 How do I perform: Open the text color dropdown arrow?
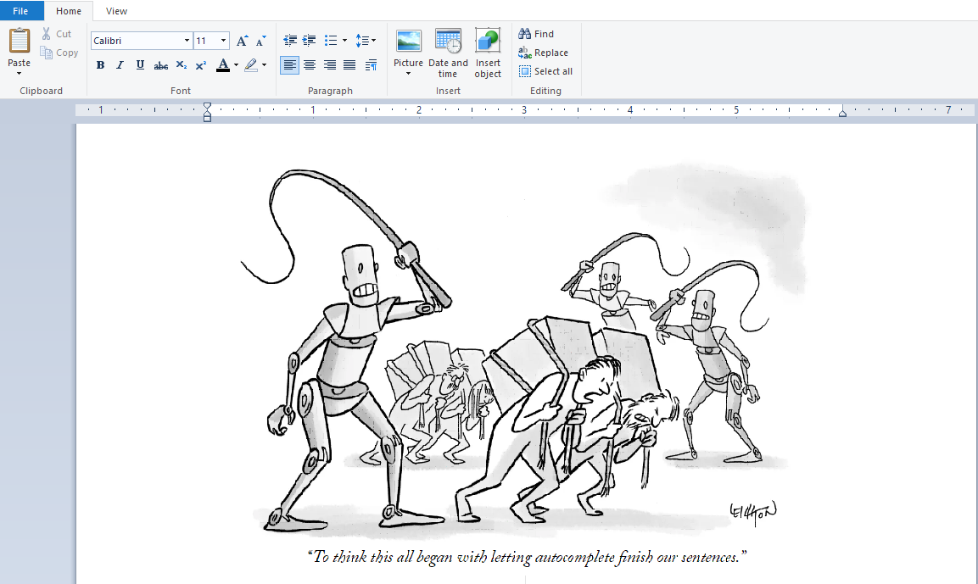(236, 64)
